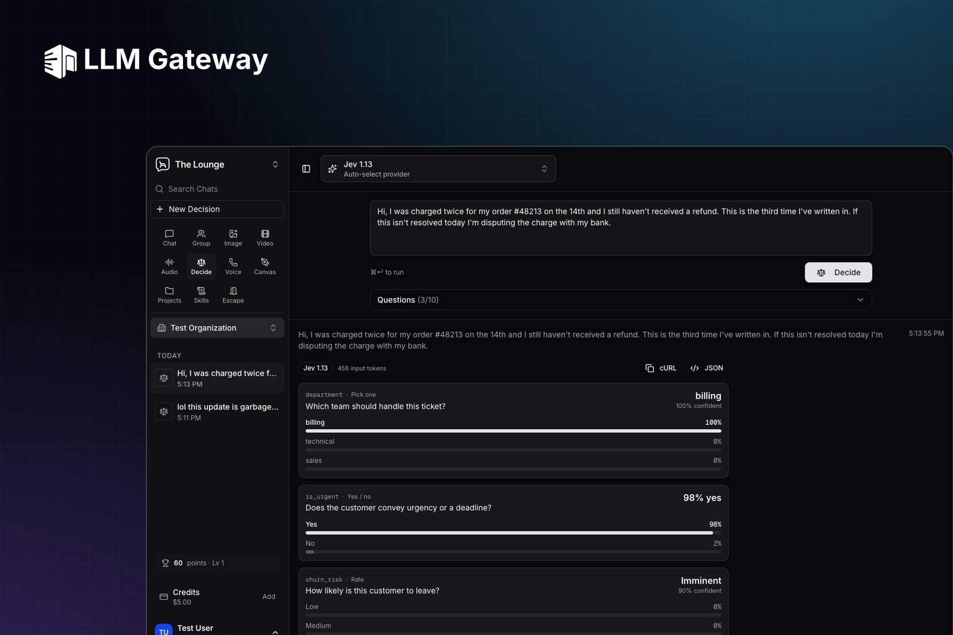Open the Canvas mode
The height and width of the screenshot is (635, 953).
265,266
